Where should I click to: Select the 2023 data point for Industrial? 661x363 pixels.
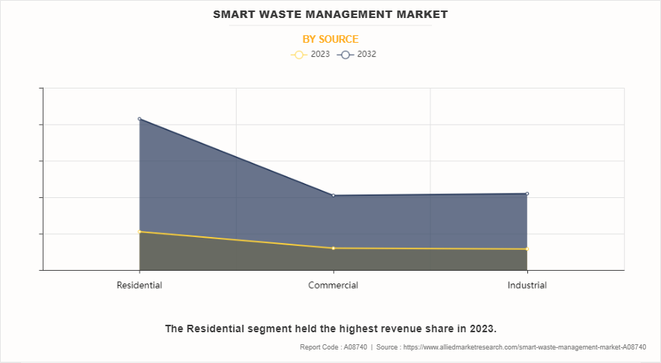(x=527, y=249)
